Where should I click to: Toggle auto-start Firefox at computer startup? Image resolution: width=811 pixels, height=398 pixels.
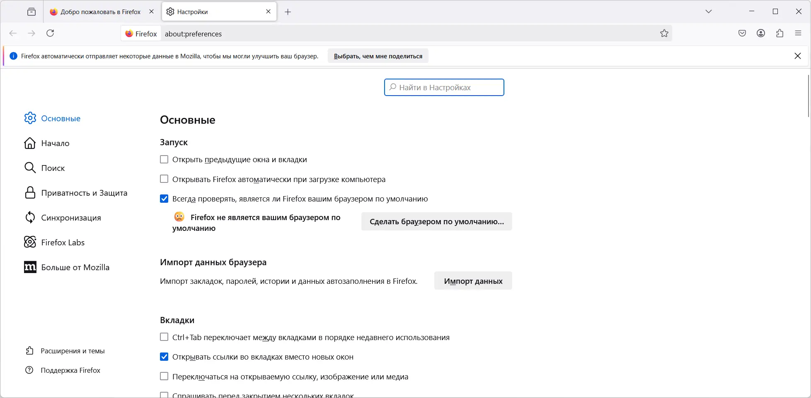click(x=164, y=179)
